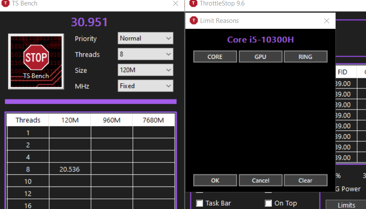Click the Priority label
Viewport: 366px width, 209px height.
85,38
